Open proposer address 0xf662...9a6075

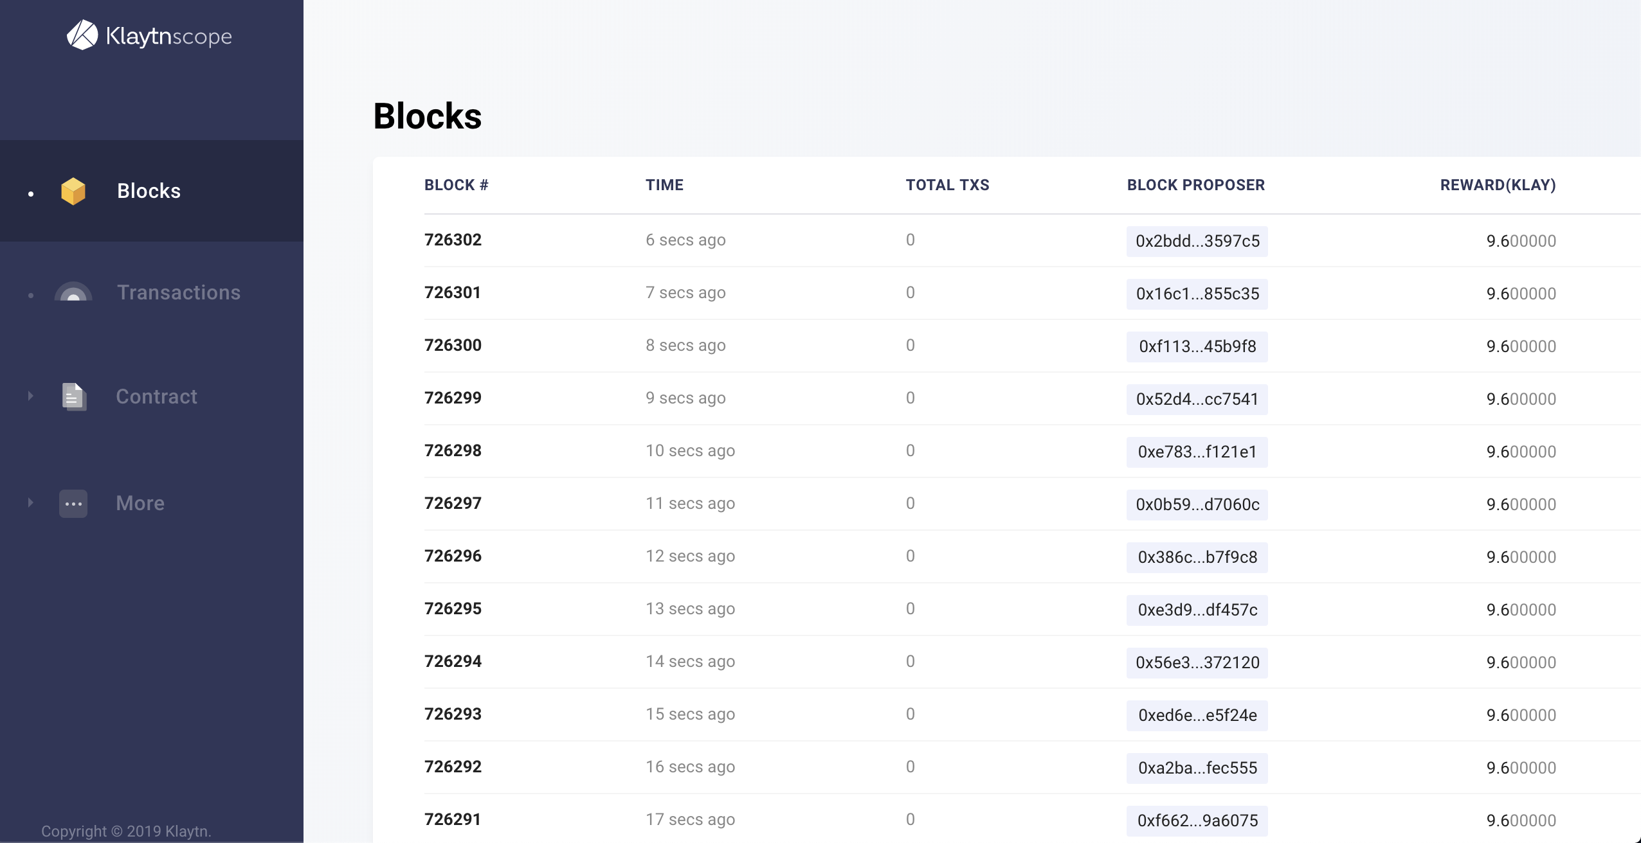[x=1197, y=821]
